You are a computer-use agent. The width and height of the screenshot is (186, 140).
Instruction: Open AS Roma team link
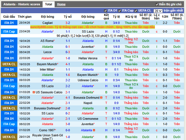tap(47, 41)
